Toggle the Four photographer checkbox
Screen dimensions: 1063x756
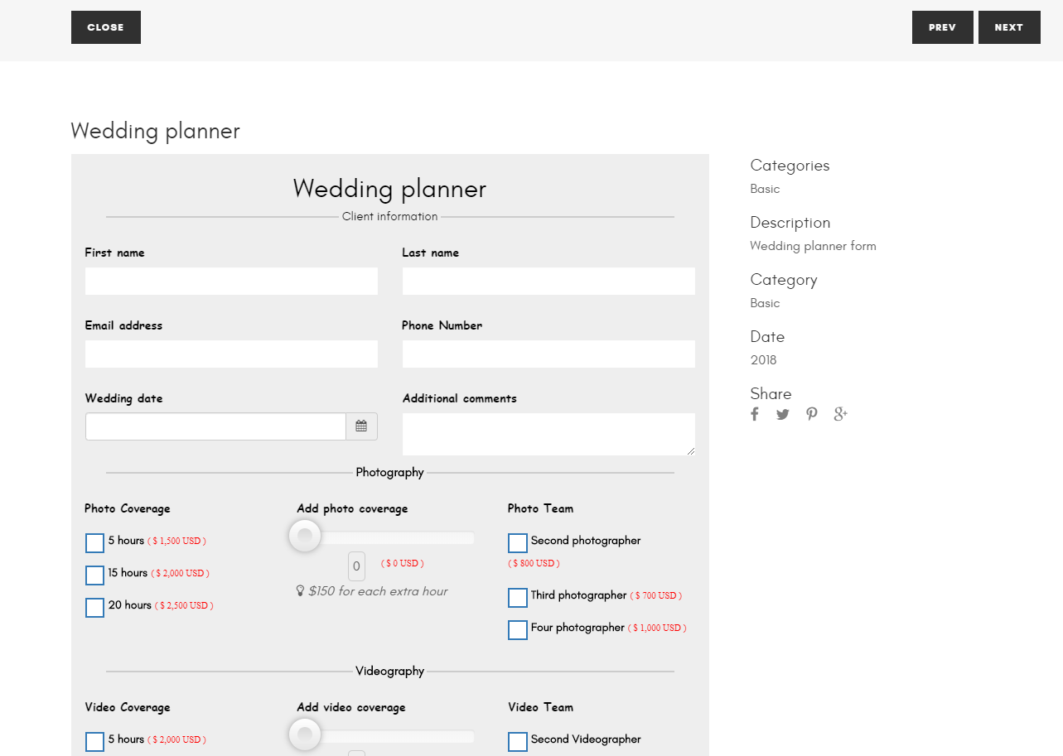[x=518, y=630]
